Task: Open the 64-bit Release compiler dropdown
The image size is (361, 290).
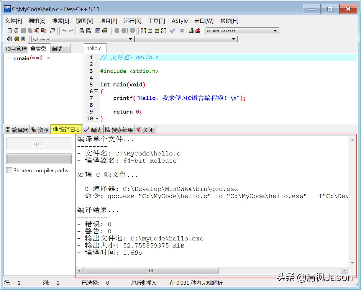Action: (275, 30)
